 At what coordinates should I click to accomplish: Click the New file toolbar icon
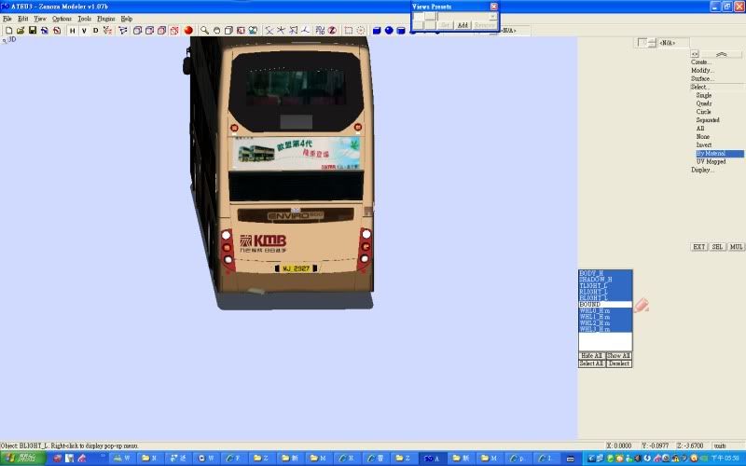[x=8, y=31]
